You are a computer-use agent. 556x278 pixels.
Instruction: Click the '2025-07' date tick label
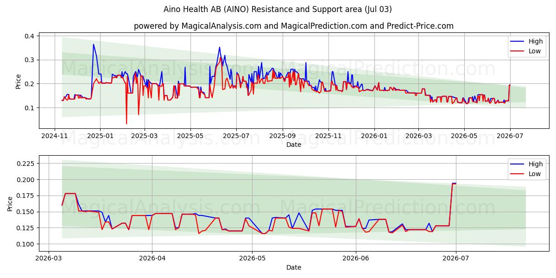236,136
